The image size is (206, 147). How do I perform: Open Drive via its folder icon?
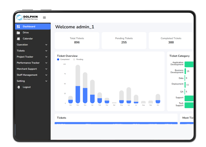pyautogui.click(x=18, y=33)
